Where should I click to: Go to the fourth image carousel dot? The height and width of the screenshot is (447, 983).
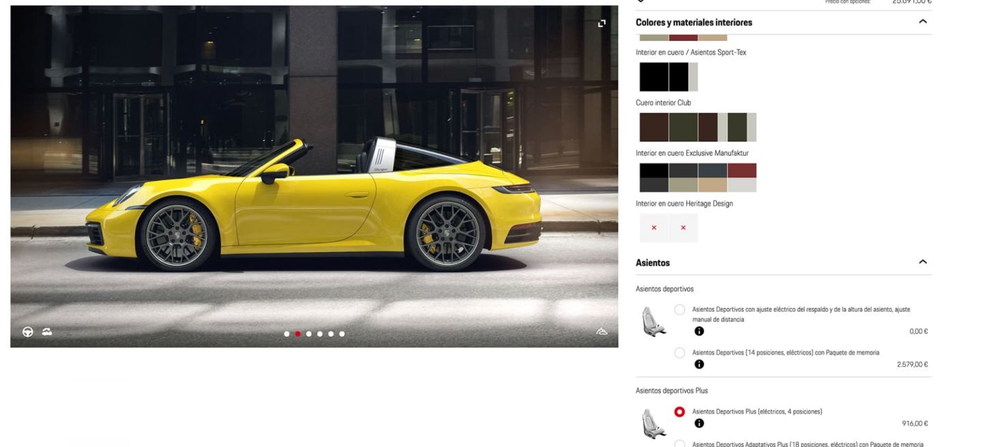point(319,334)
